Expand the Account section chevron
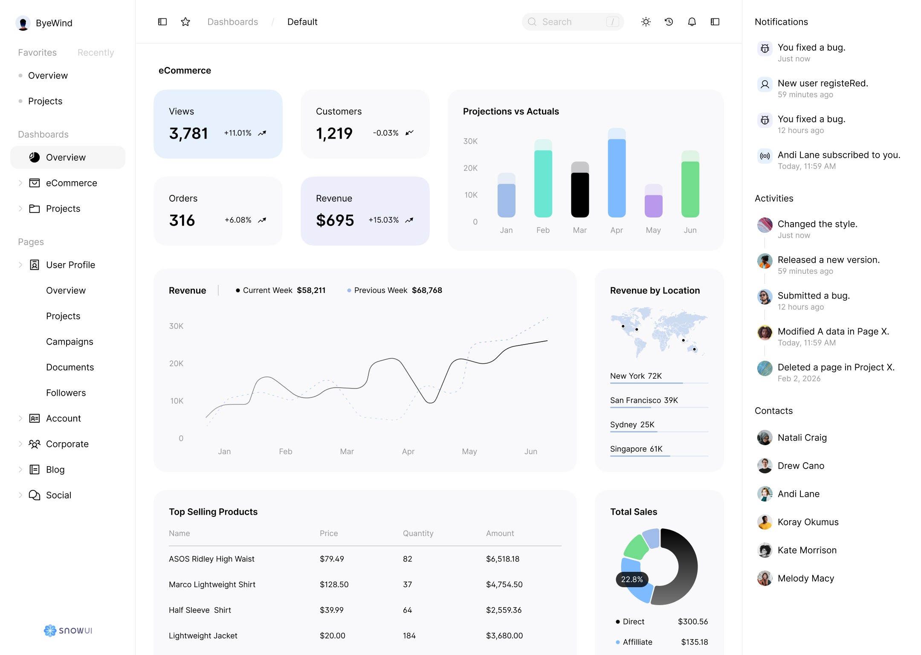This screenshot has height=655, width=921. tap(20, 418)
